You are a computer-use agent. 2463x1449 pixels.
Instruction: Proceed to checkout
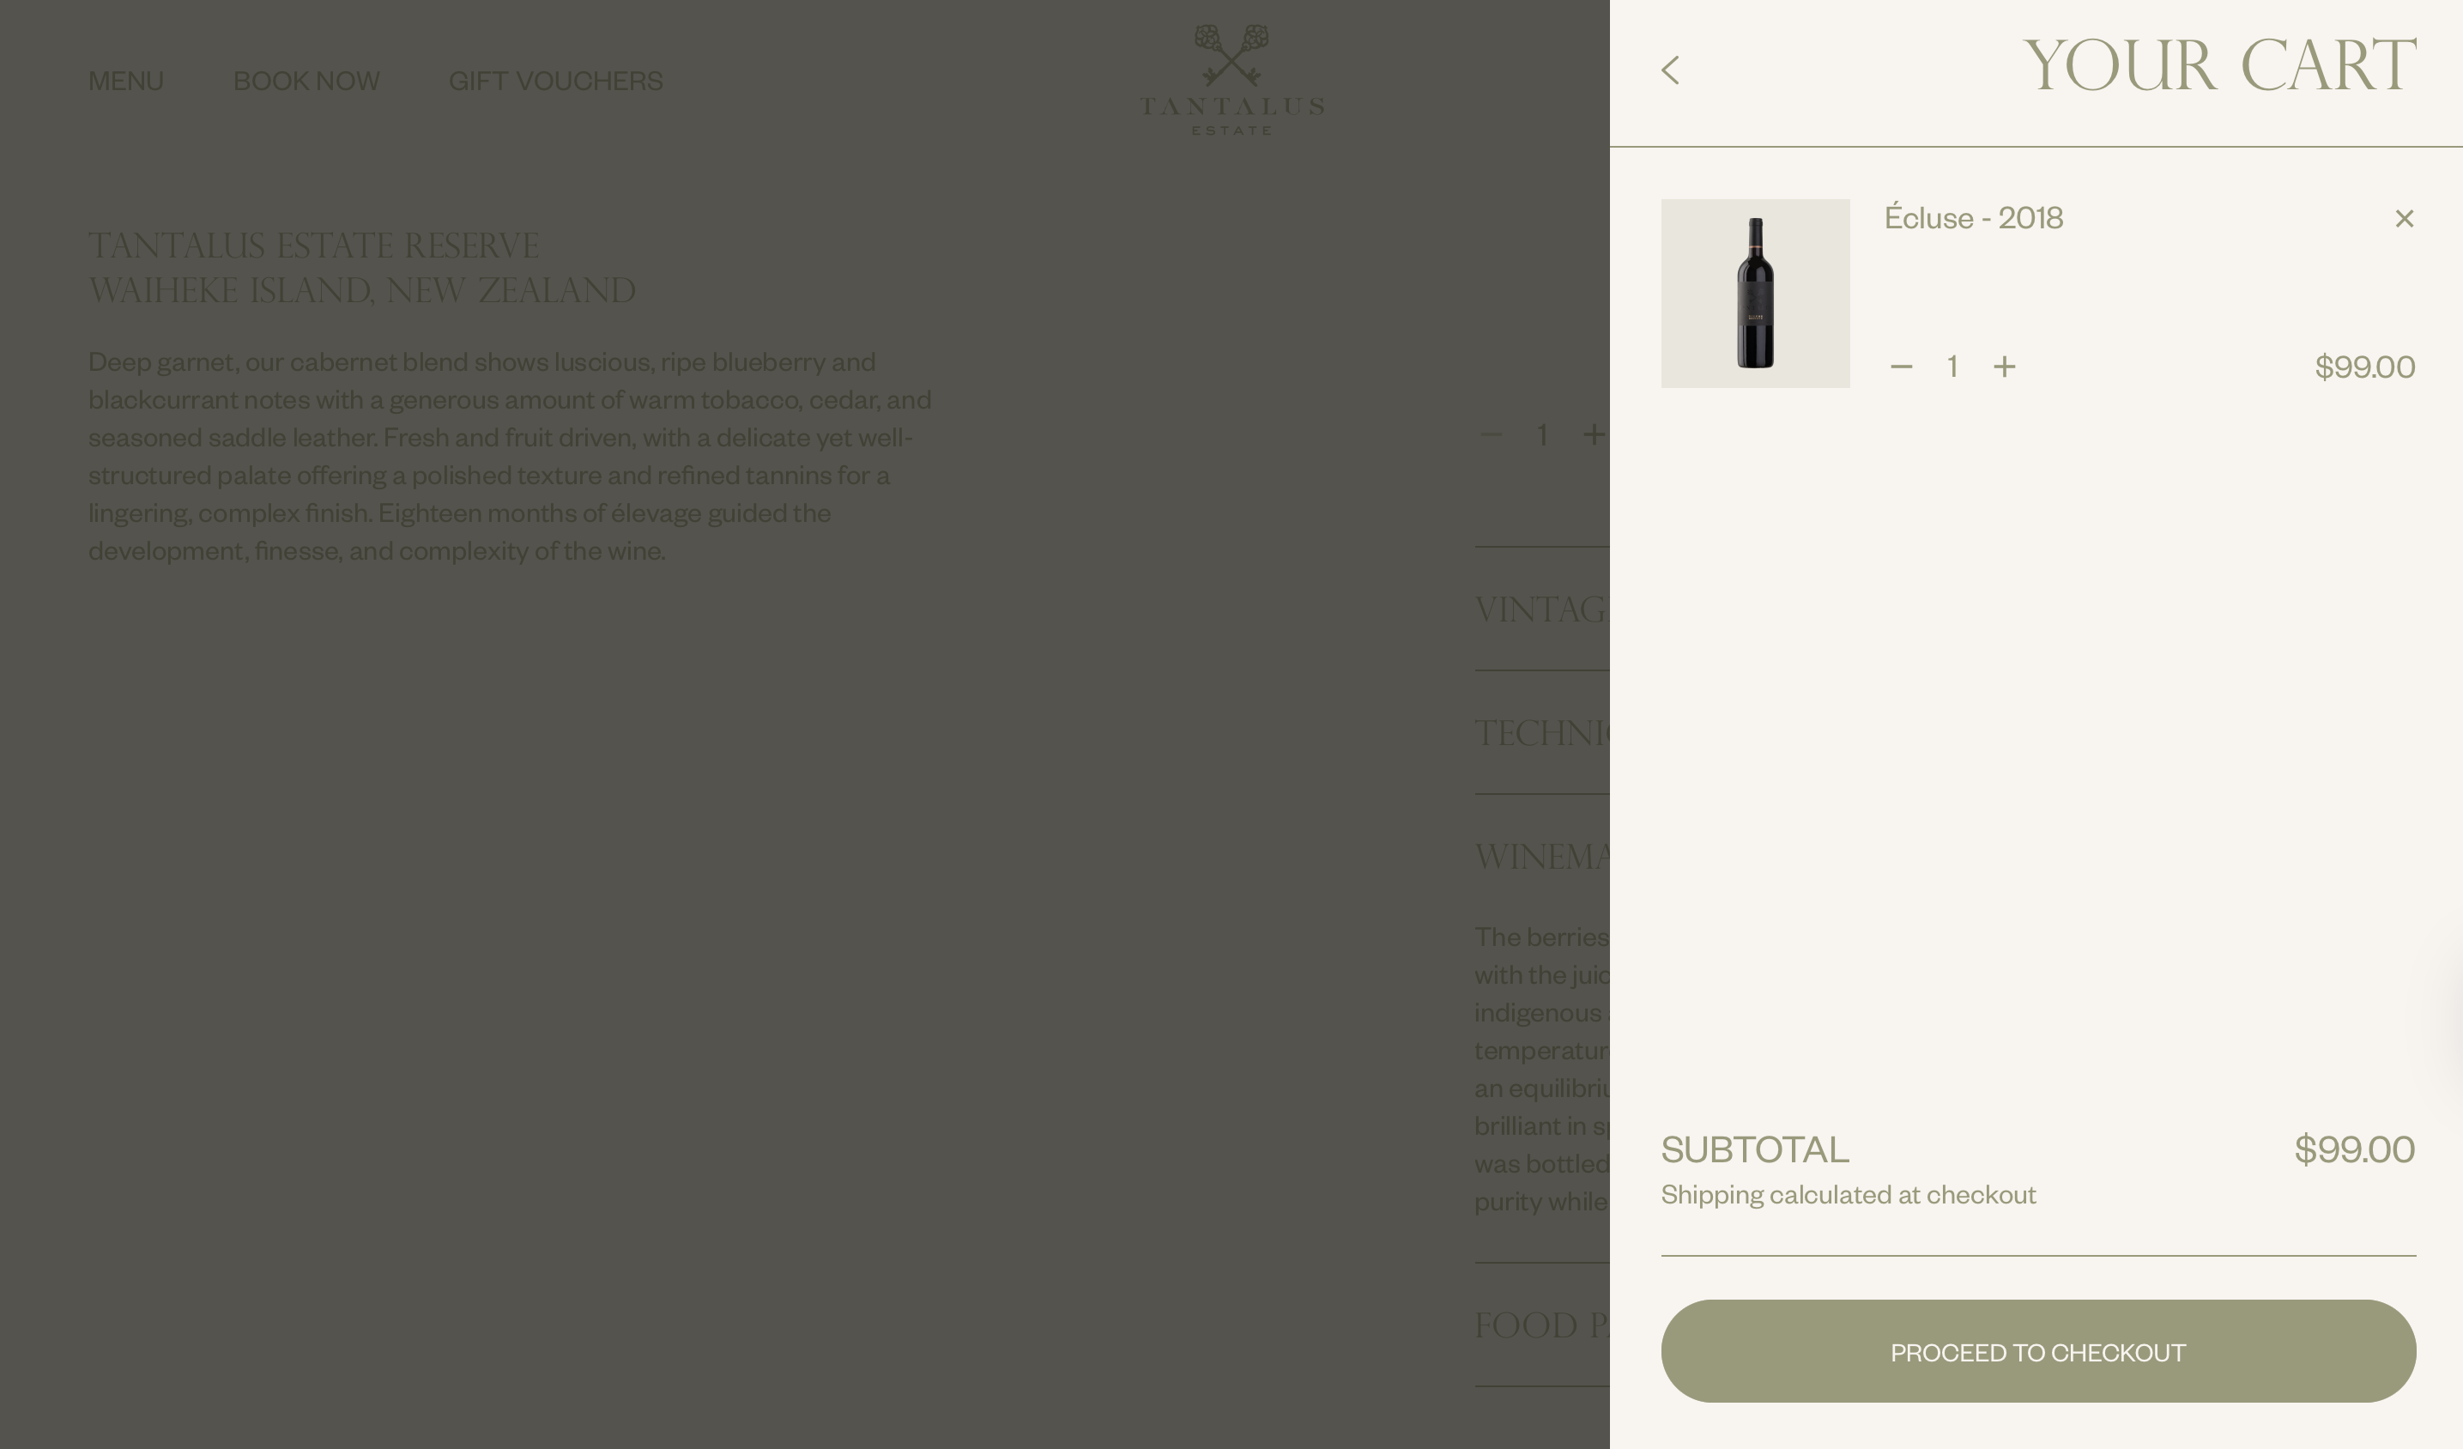pos(2038,1351)
